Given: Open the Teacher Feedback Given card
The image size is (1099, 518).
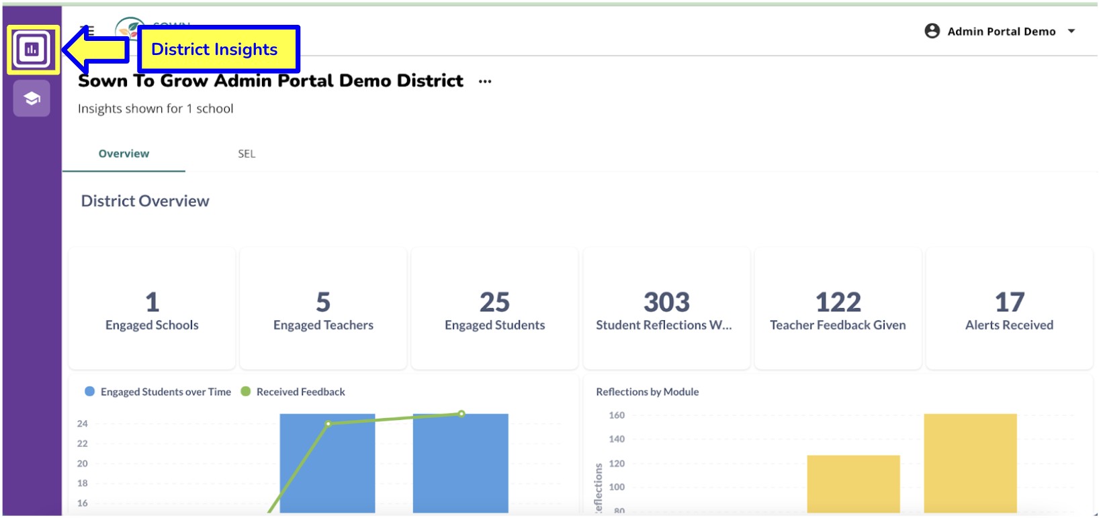Looking at the screenshot, I should 838,308.
